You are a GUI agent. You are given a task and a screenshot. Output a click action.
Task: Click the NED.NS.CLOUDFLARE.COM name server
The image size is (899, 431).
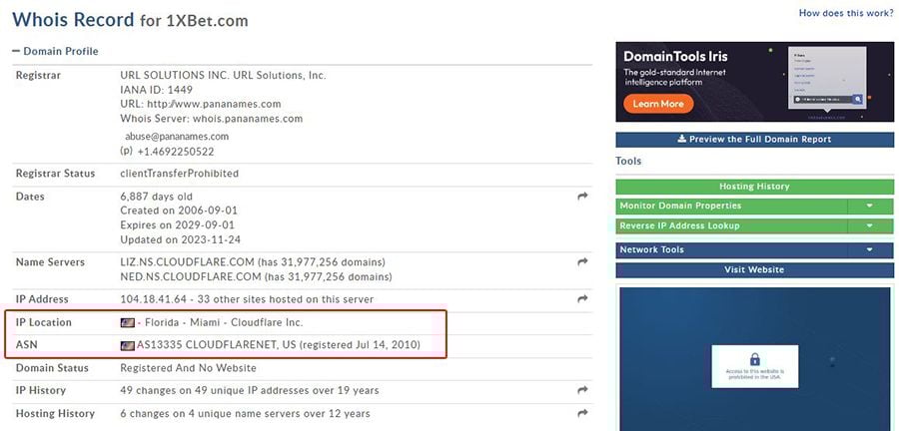191,277
